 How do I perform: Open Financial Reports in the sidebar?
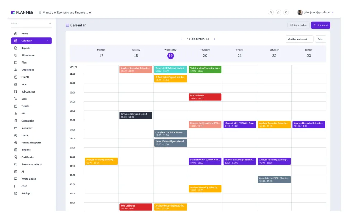click(x=31, y=143)
